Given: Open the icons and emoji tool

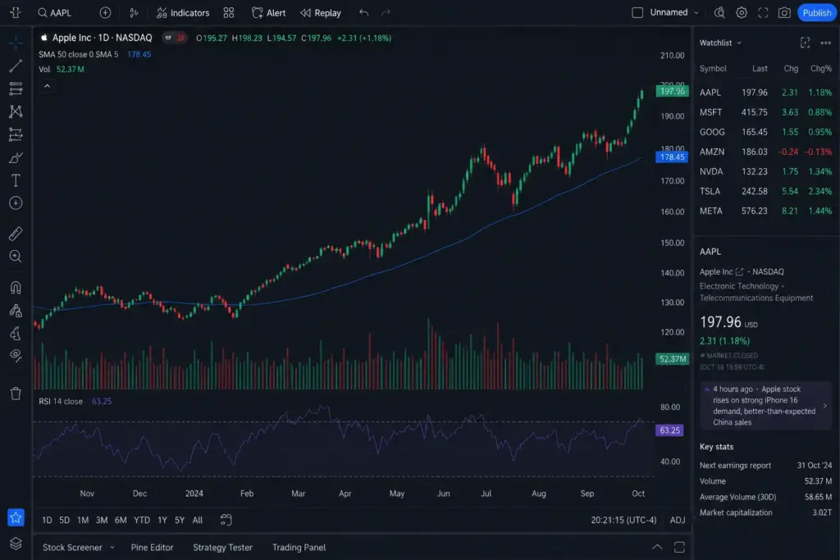Looking at the screenshot, I should tap(16, 203).
